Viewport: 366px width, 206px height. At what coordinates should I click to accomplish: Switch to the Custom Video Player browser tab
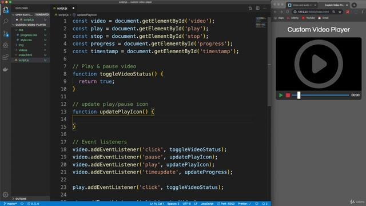click(x=333, y=5)
